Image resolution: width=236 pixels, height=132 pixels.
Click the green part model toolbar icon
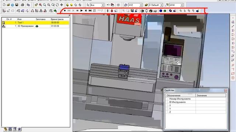pos(165,11)
